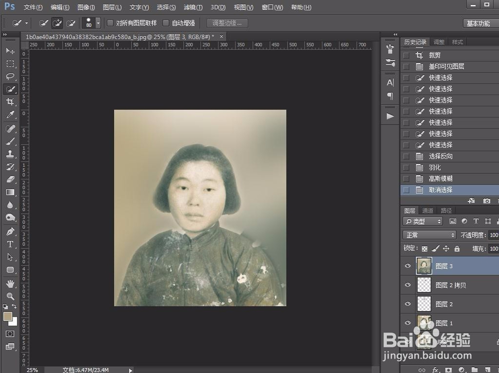
Task: Select the Healing Brush tool
Action: click(10, 129)
